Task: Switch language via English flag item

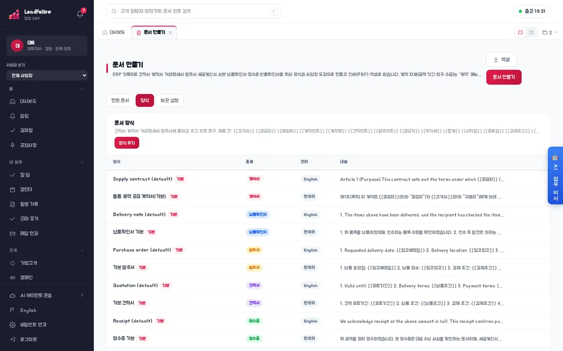Action: pyautogui.click(x=47, y=310)
